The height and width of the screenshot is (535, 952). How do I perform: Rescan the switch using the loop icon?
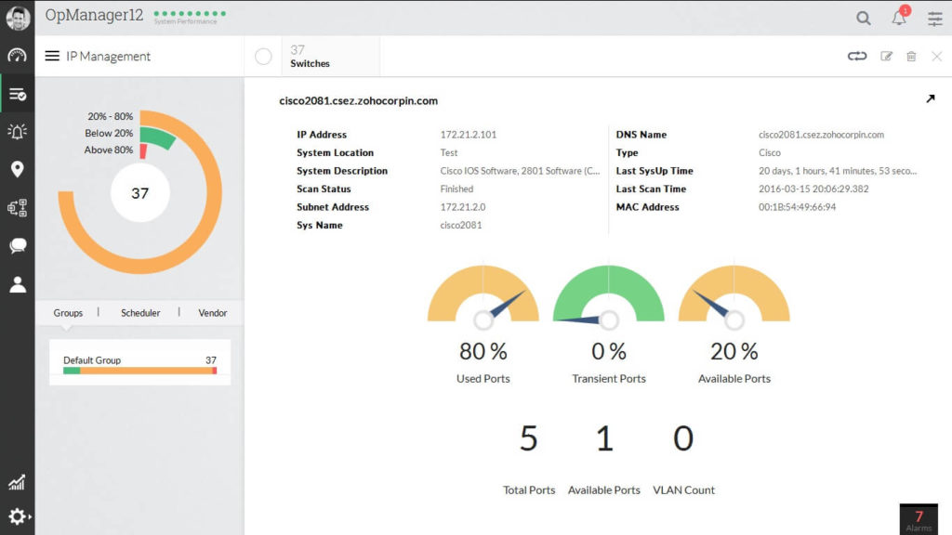(856, 56)
